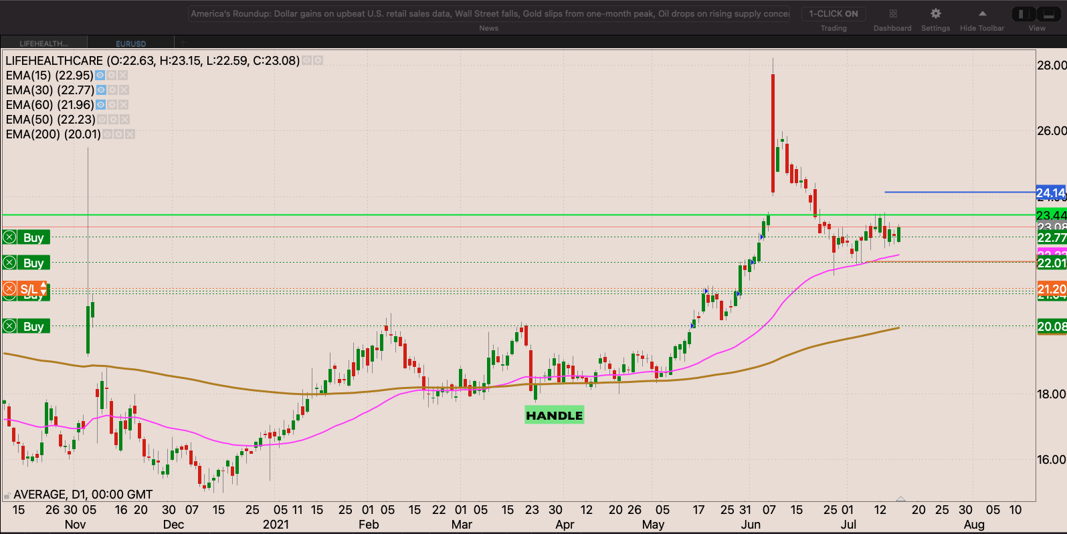Switch to the EURUSD chart tab
Screen dimensions: 1067x534
coord(130,43)
